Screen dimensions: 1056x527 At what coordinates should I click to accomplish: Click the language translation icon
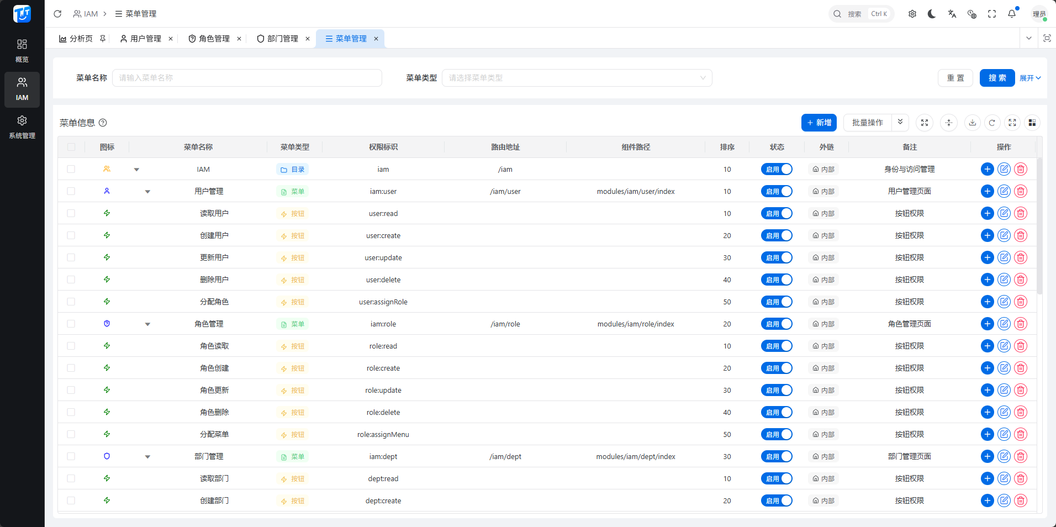[952, 14]
